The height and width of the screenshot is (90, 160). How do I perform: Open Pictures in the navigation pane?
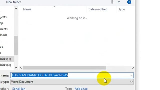[1, 47]
